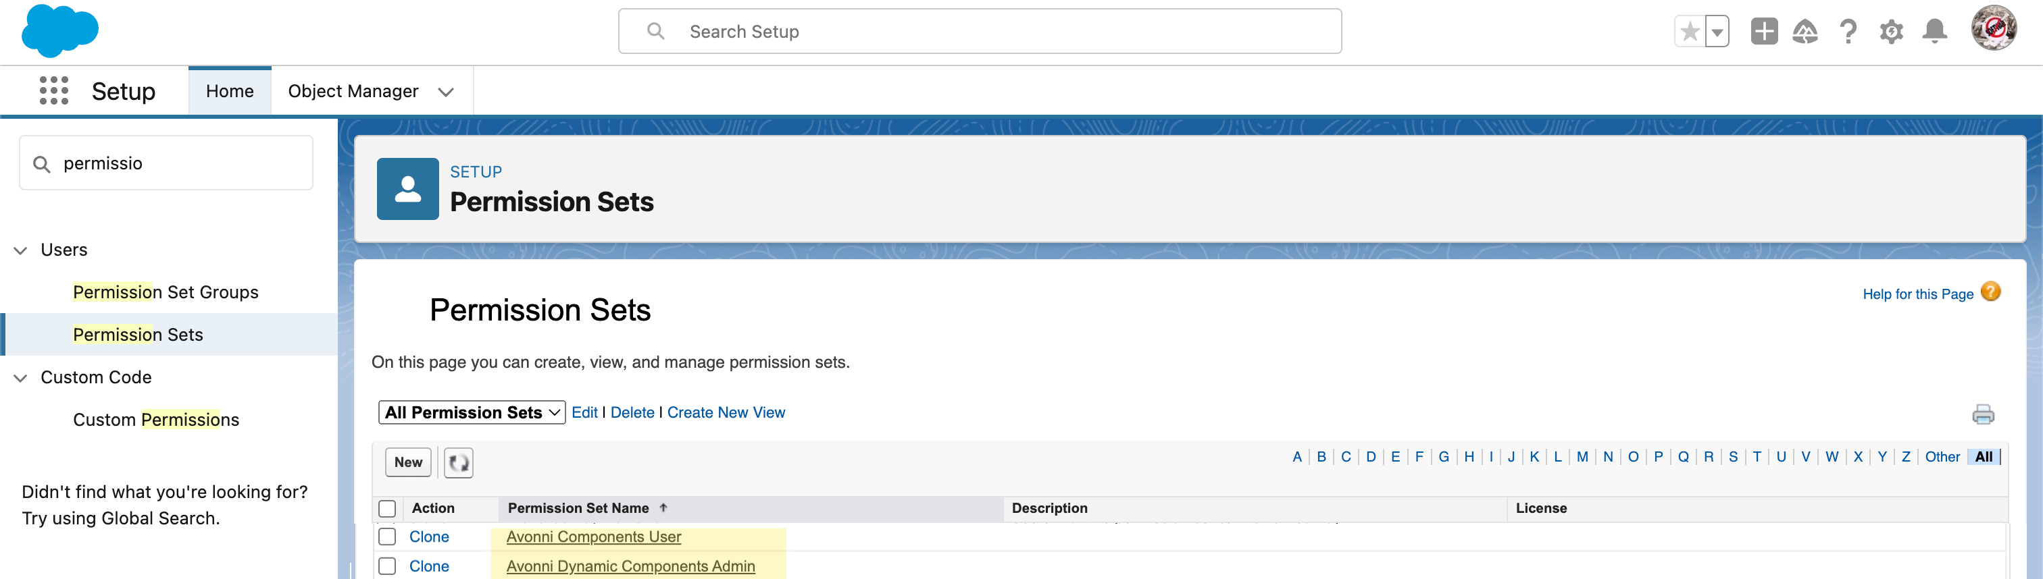The width and height of the screenshot is (2043, 579).
Task: Check the select-all header checkbox
Action: pyautogui.click(x=387, y=509)
